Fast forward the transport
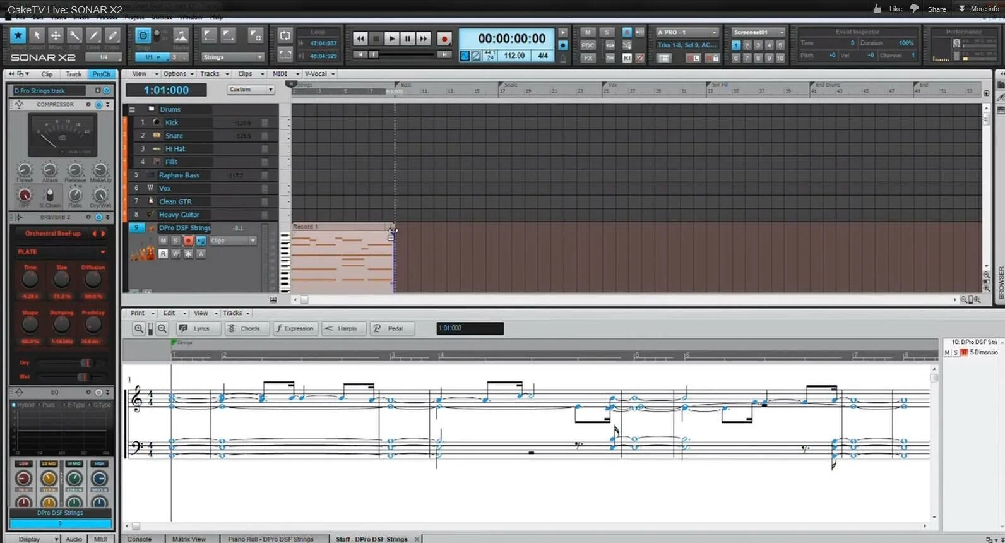This screenshot has height=543, width=1005. [423, 39]
